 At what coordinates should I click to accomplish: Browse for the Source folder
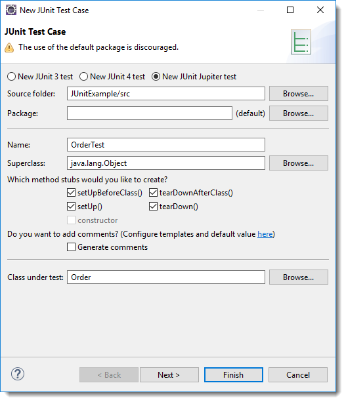299,94
